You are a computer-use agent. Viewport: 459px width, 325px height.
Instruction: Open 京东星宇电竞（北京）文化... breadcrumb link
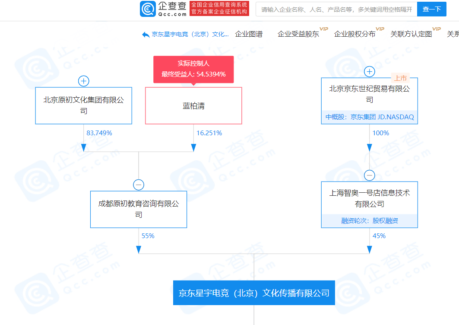[190, 34]
